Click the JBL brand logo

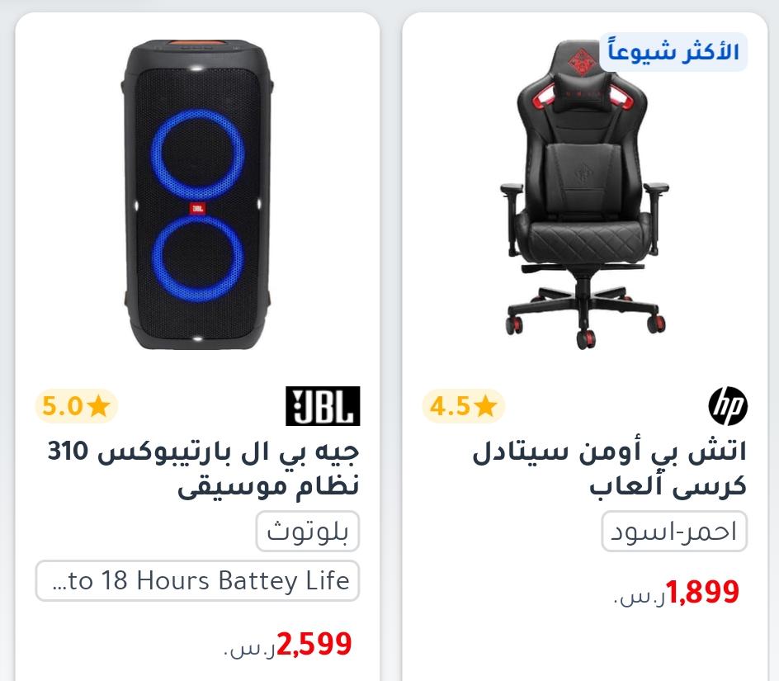(x=323, y=405)
